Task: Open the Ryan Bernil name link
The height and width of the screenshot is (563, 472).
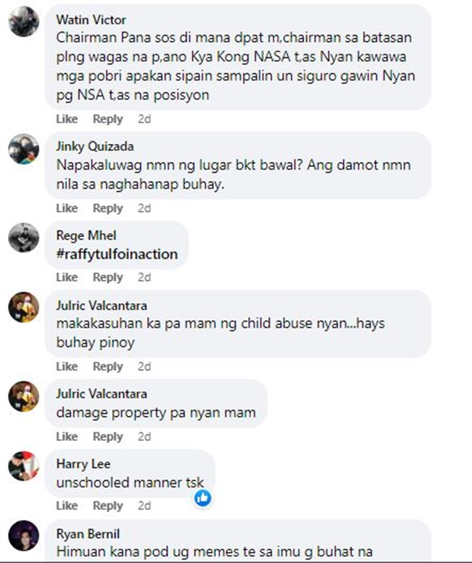Action: [x=88, y=533]
